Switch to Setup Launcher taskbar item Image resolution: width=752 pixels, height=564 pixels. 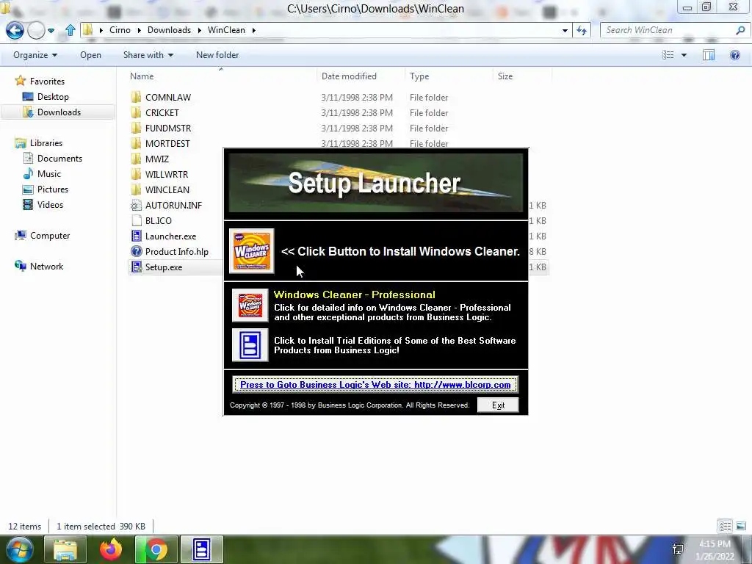pyautogui.click(x=202, y=549)
